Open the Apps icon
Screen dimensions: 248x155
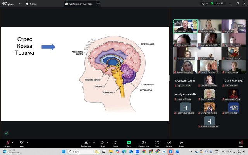157,143
